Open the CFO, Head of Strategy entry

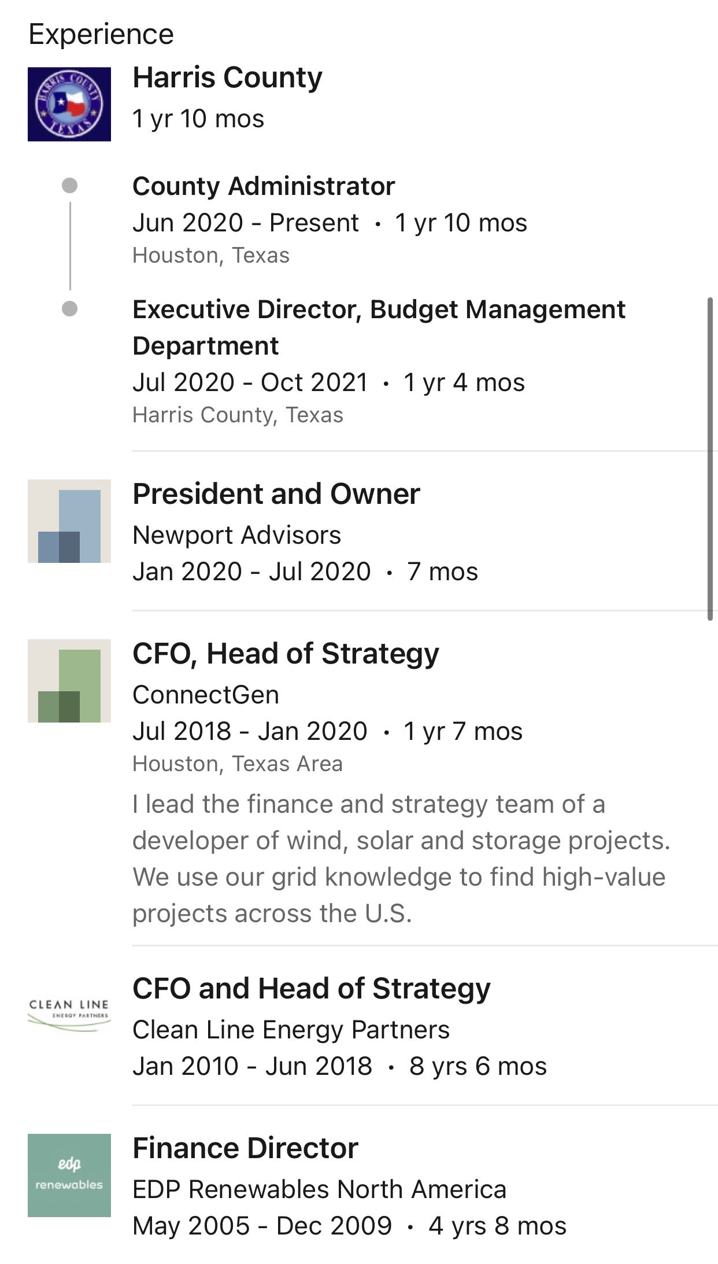pos(286,654)
